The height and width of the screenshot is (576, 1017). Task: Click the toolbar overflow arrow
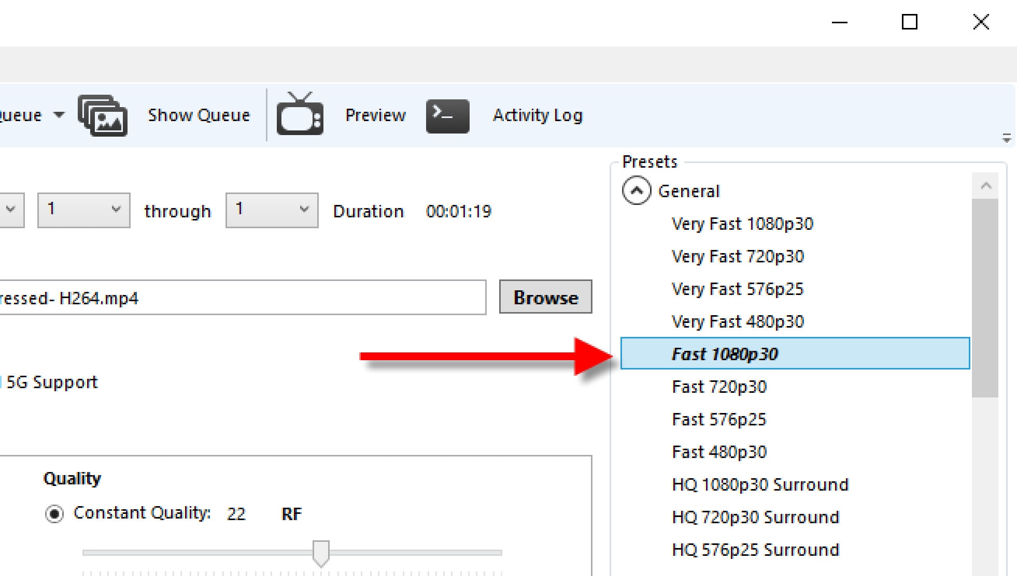1006,138
